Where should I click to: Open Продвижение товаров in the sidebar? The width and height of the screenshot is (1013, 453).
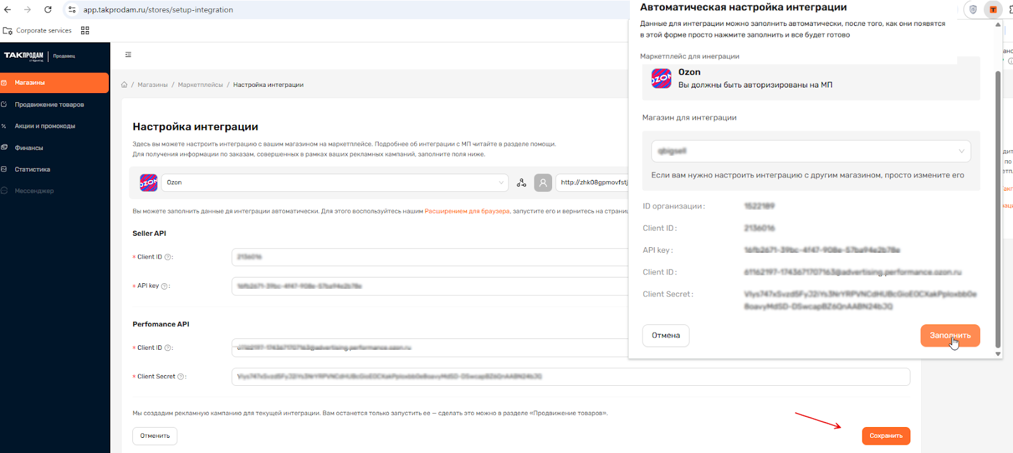click(x=49, y=105)
